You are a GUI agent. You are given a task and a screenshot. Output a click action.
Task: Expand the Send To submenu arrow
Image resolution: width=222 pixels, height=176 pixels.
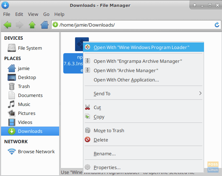click(200, 93)
